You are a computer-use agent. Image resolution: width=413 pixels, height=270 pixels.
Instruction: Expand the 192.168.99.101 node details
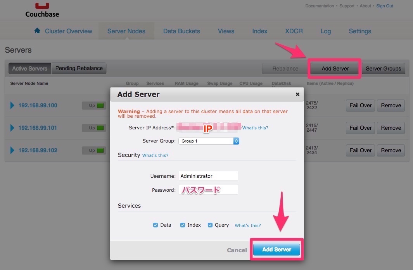12,128
